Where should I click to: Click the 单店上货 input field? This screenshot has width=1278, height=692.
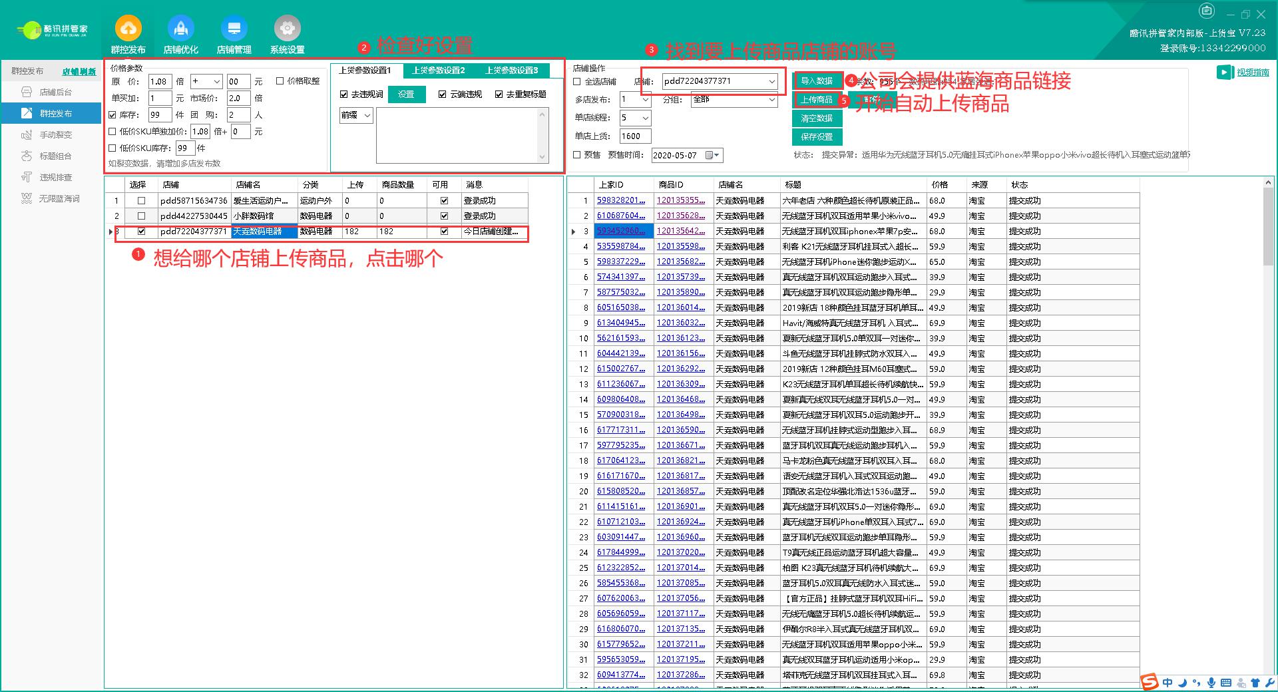coord(634,136)
